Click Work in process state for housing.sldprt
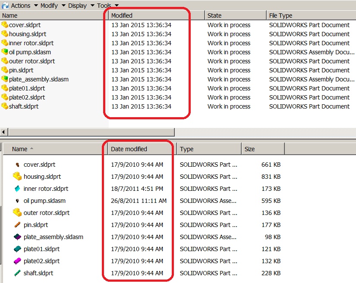This screenshot has height=283, width=356. 229,34
